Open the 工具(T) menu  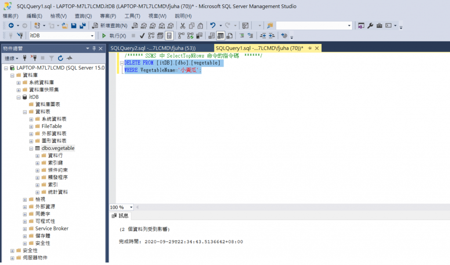click(x=132, y=16)
